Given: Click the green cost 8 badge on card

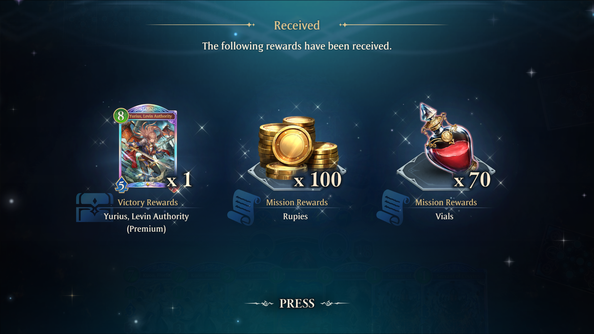Looking at the screenshot, I should (121, 116).
